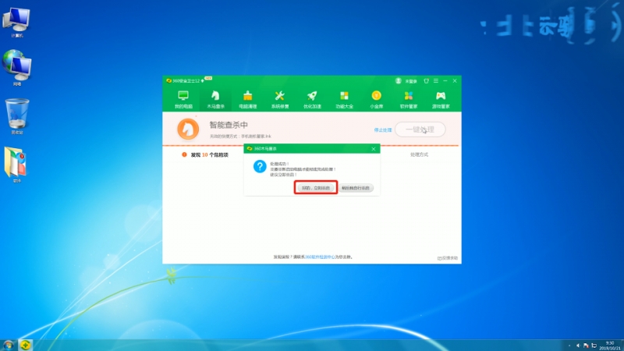This screenshot has height=351, width=624.
Task: Open the skin shirt icon in title bar
Action: point(426,81)
